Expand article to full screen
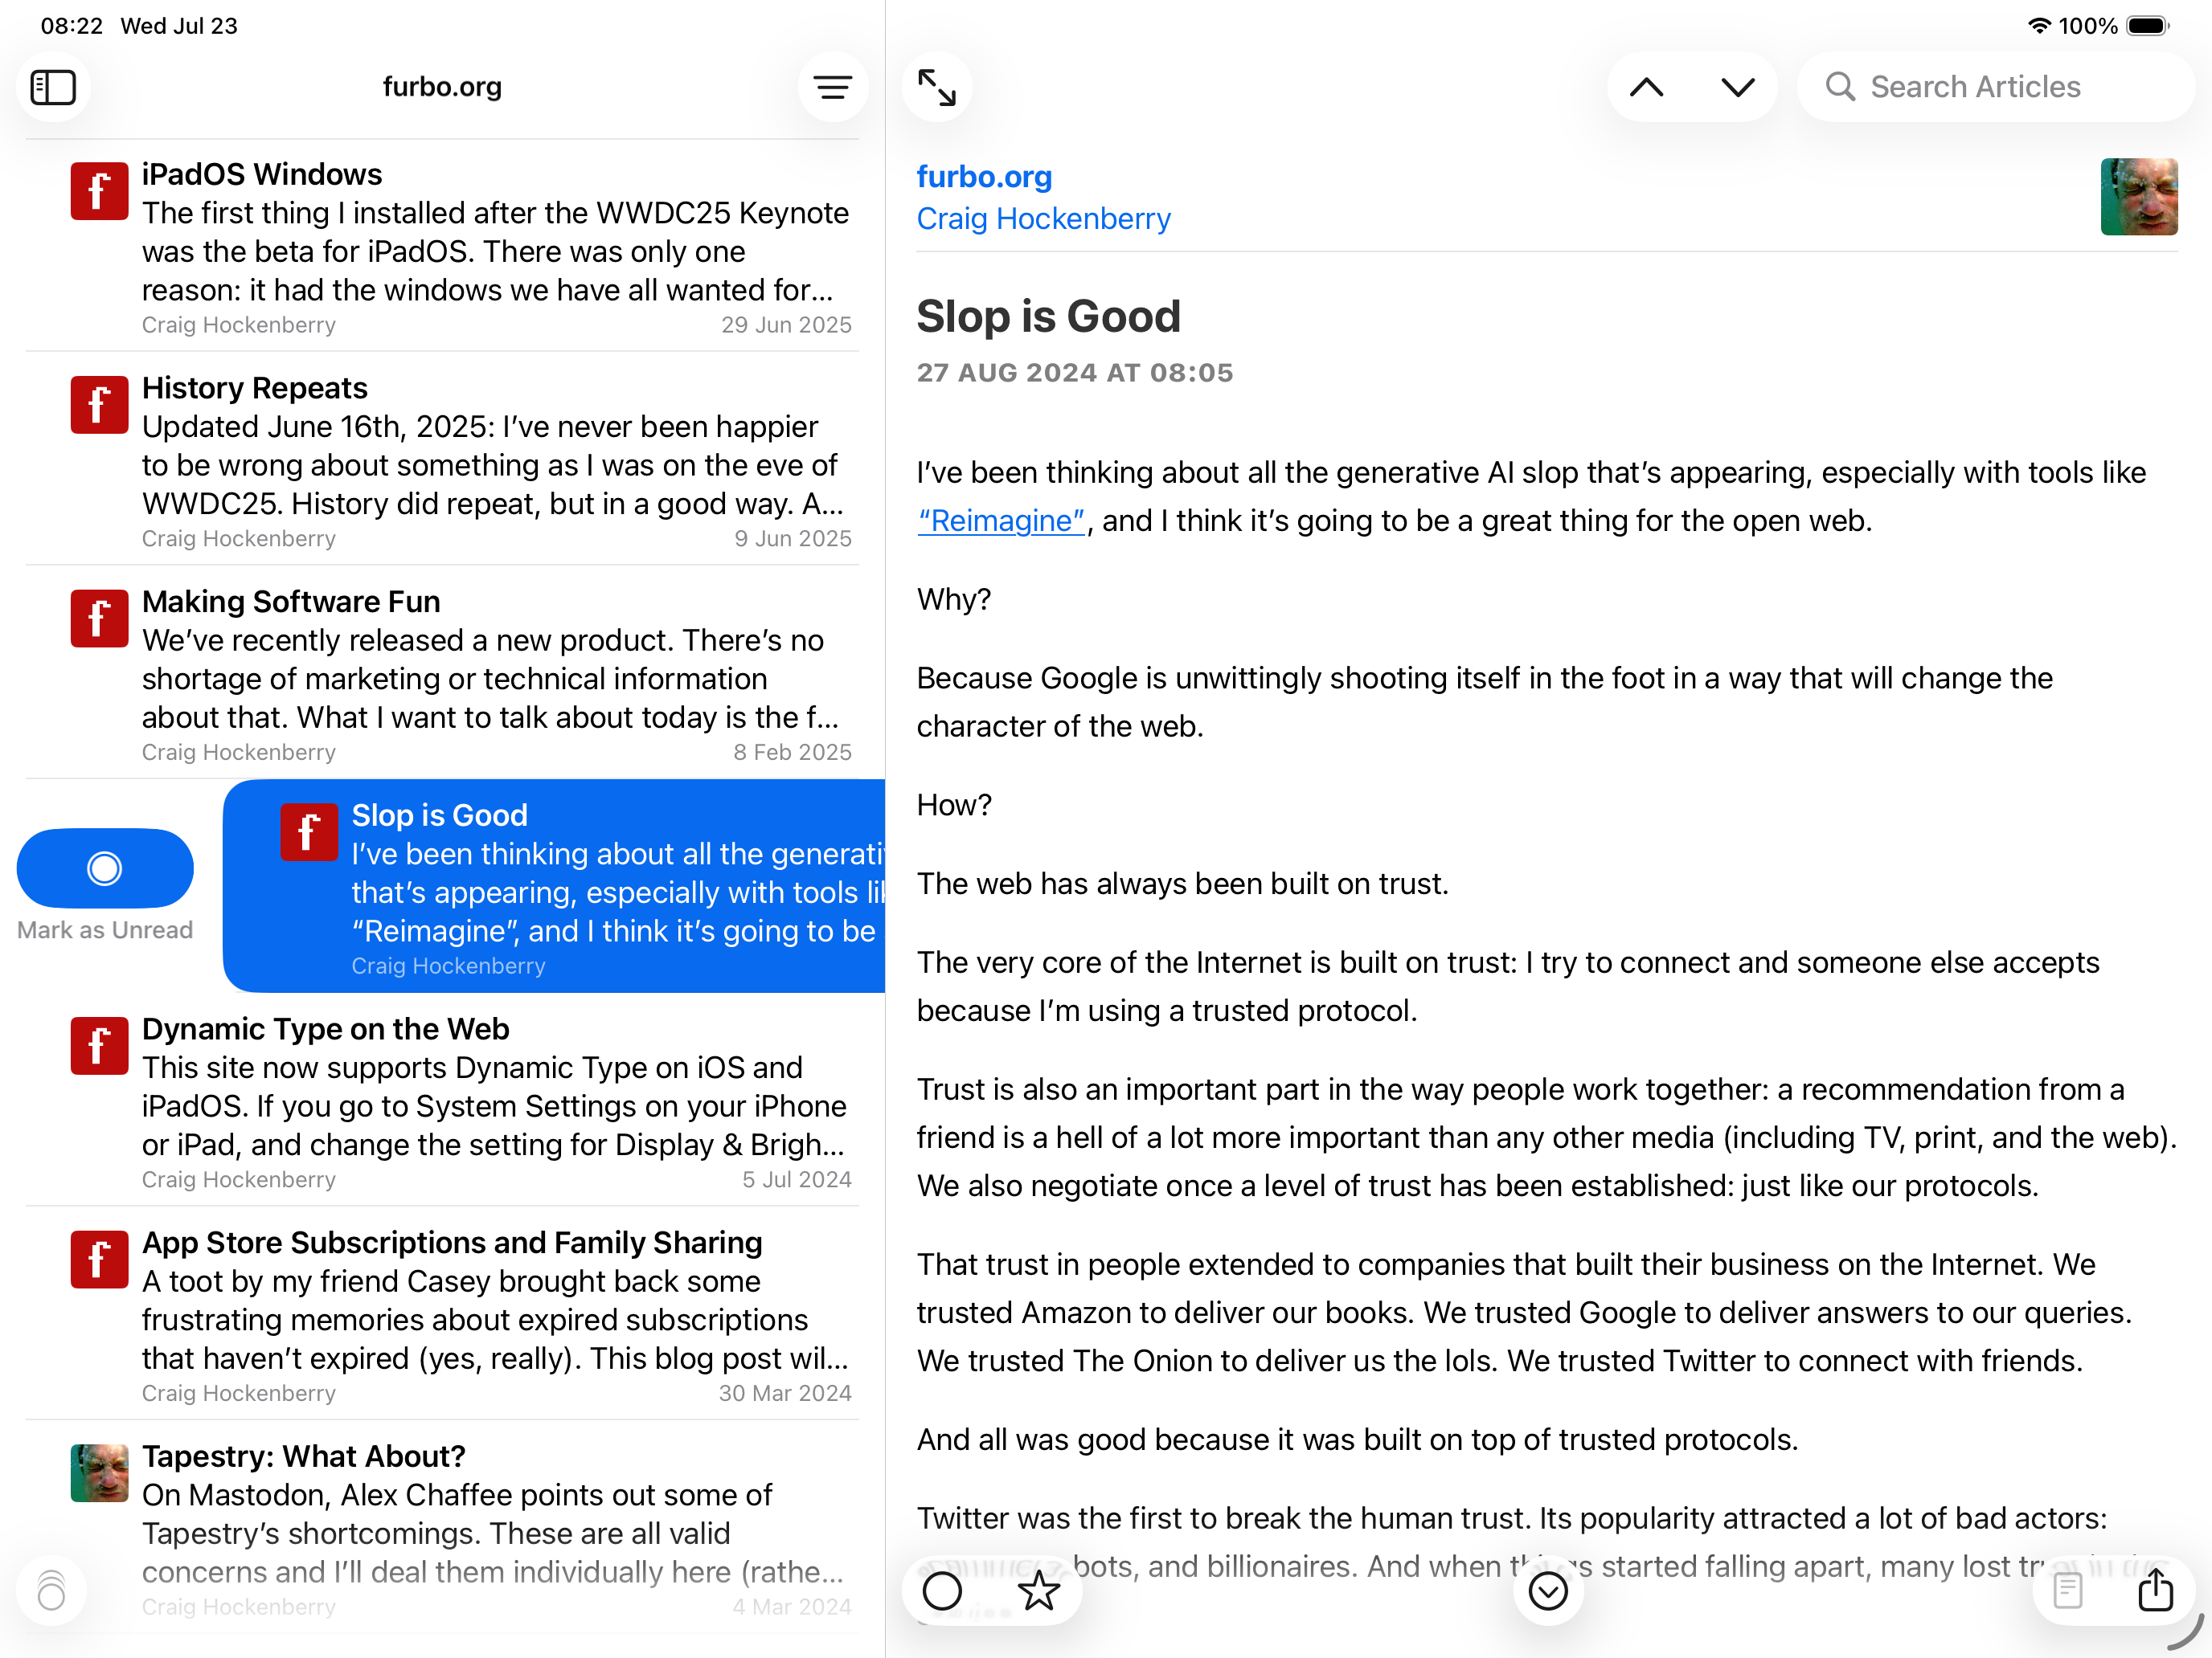Screen dimensions: 2212x1658 click(937, 87)
